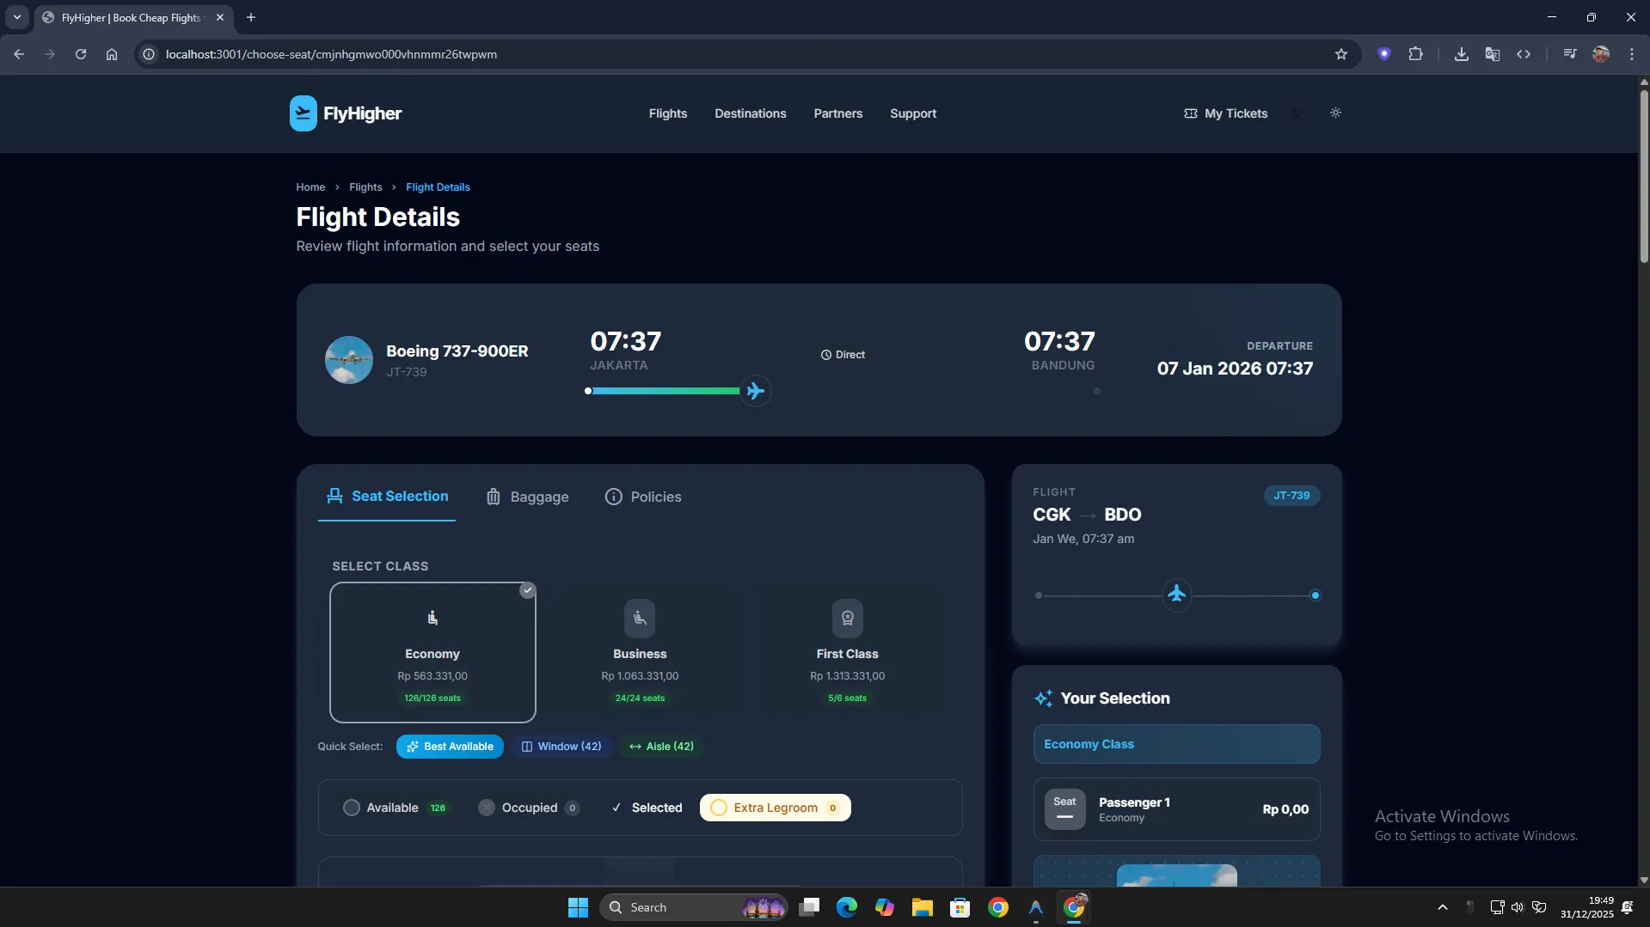Bookmark this page with the star icon
This screenshot has width=1650, height=927.
tap(1340, 54)
